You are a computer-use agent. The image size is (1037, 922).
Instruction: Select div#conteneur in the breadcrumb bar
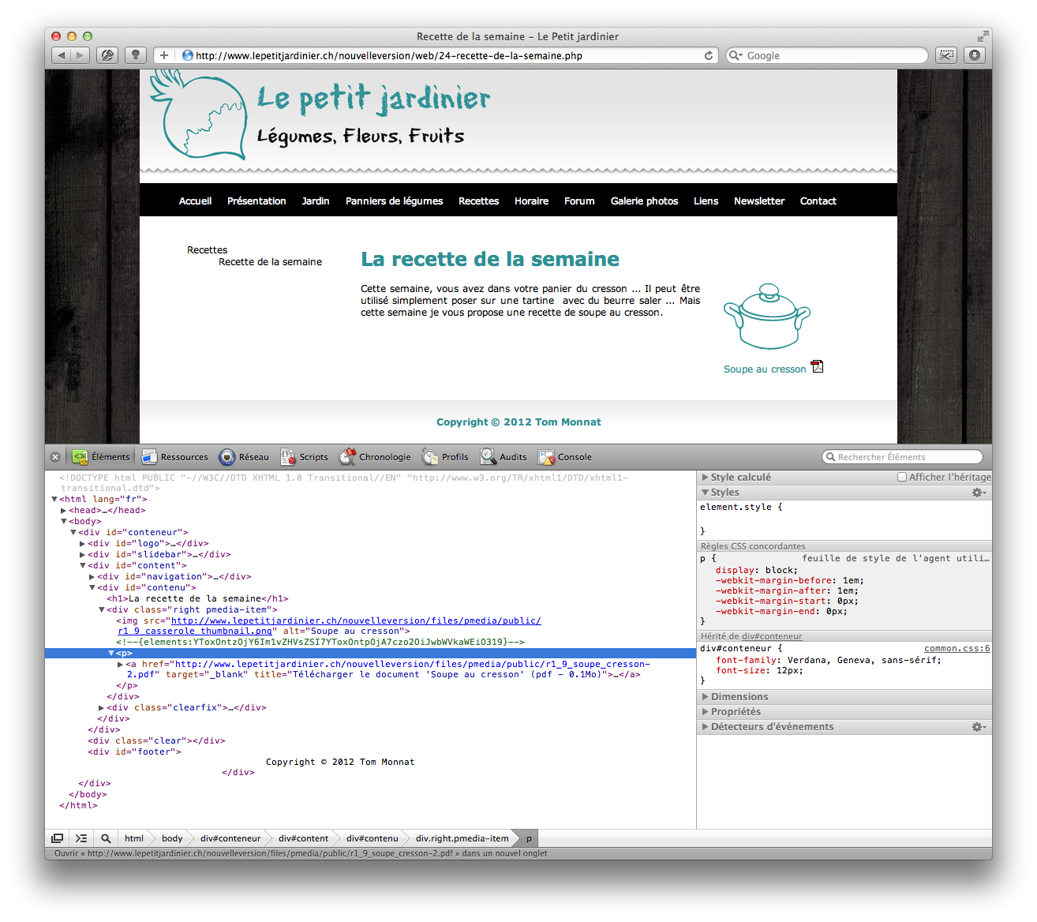[230, 838]
